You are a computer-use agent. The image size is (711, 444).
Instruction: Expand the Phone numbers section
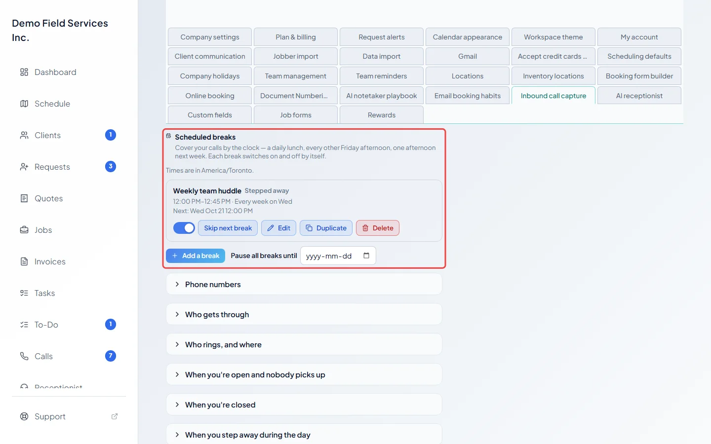[x=304, y=285]
